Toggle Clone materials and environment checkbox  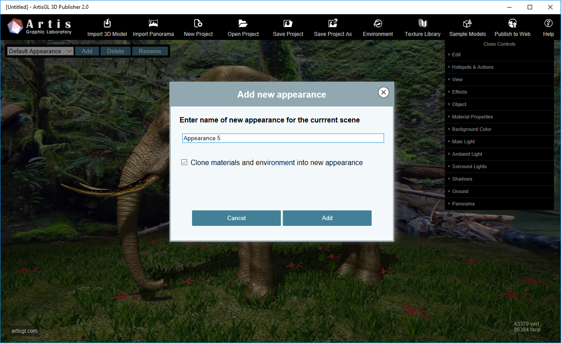(184, 162)
